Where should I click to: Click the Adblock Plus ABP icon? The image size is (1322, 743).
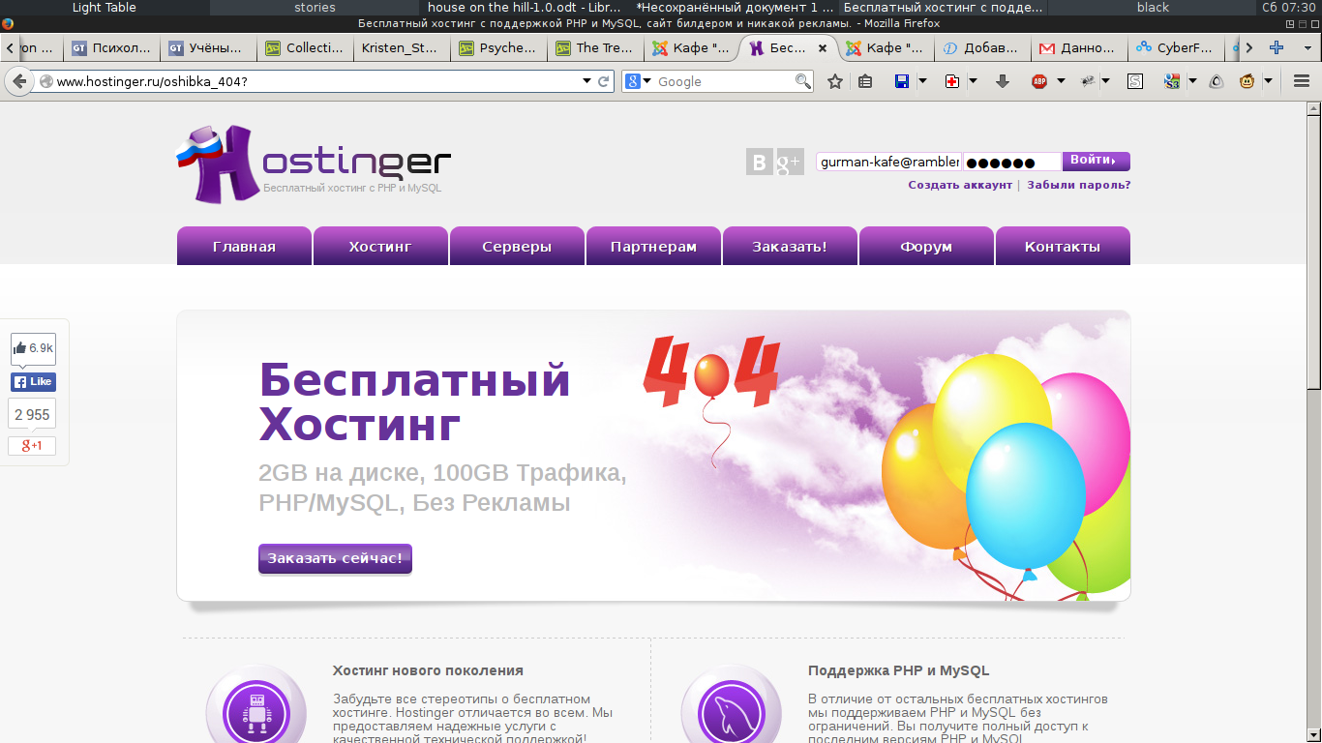coord(1039,81)
